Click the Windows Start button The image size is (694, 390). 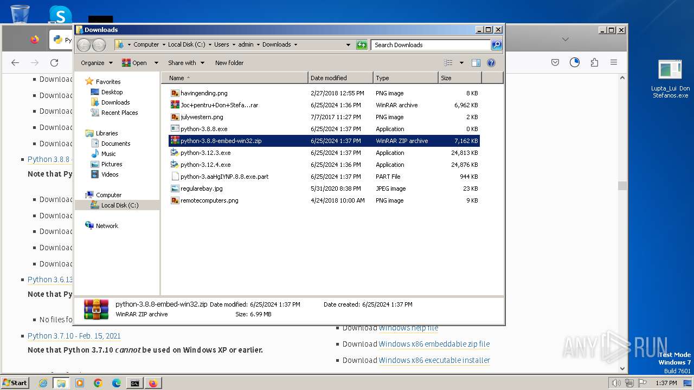click(15, 383)
